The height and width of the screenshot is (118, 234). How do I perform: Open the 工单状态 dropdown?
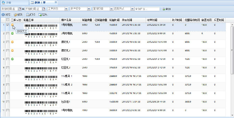coord(66,9)
